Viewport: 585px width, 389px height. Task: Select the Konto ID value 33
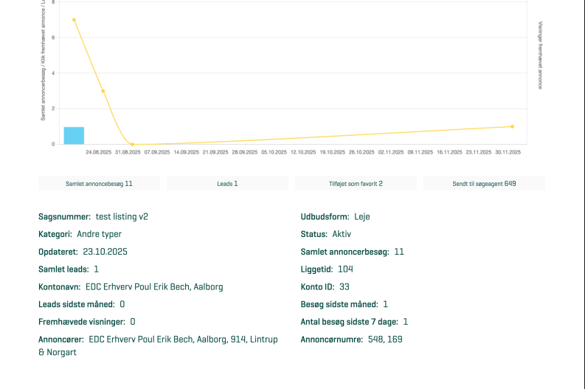coord(345,287)
